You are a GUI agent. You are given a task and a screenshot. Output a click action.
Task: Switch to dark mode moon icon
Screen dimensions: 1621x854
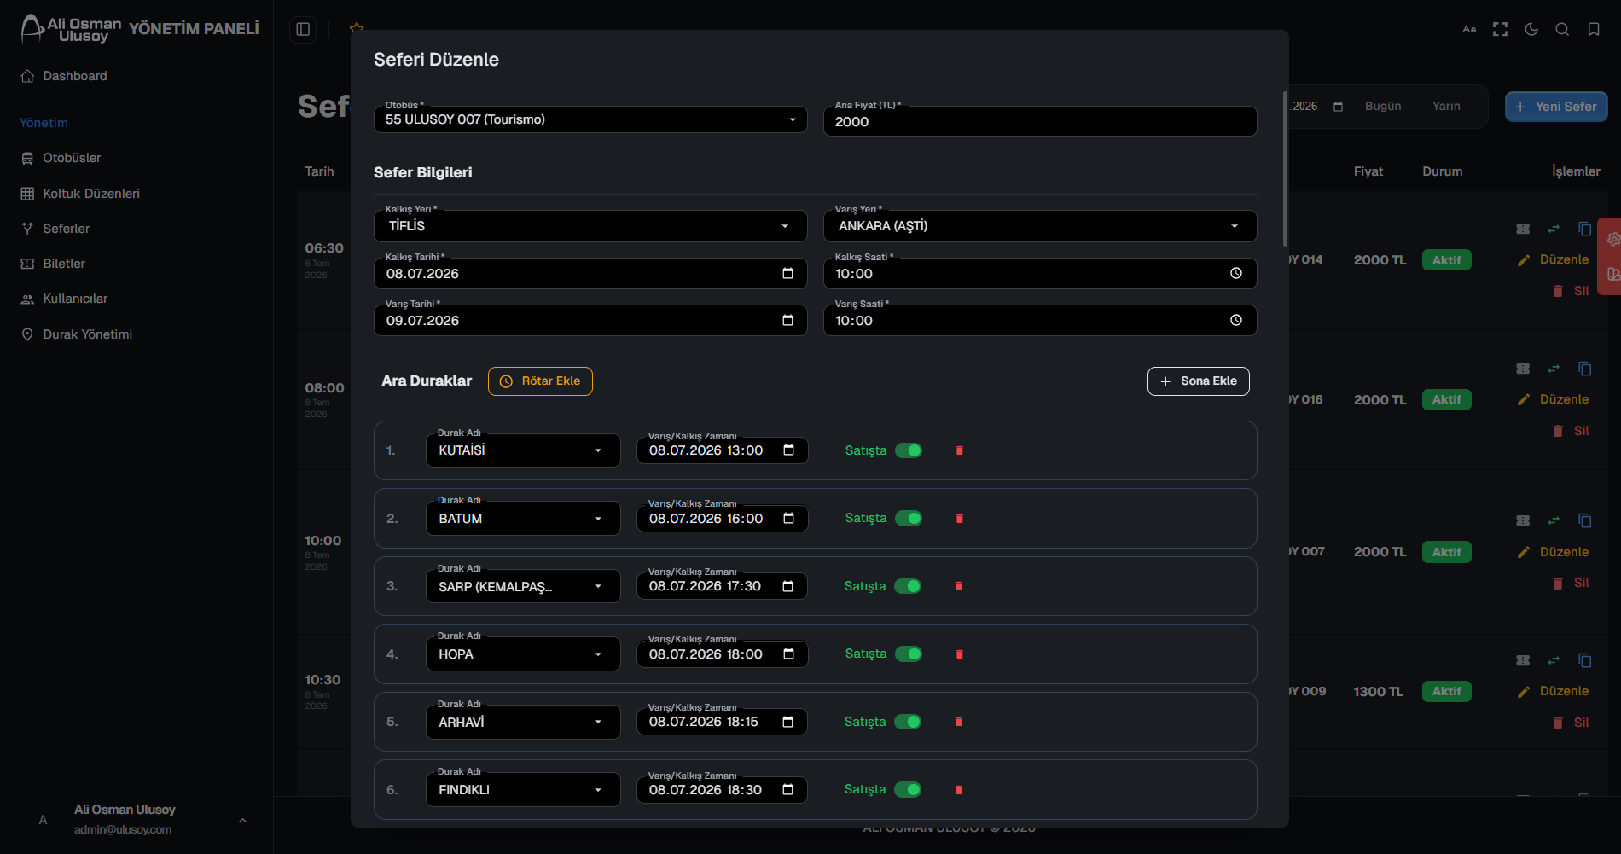pos(1531,29)
